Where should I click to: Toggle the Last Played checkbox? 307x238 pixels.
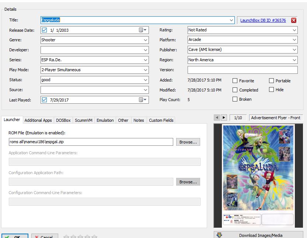pyautogui.click(x=45, y=100)
